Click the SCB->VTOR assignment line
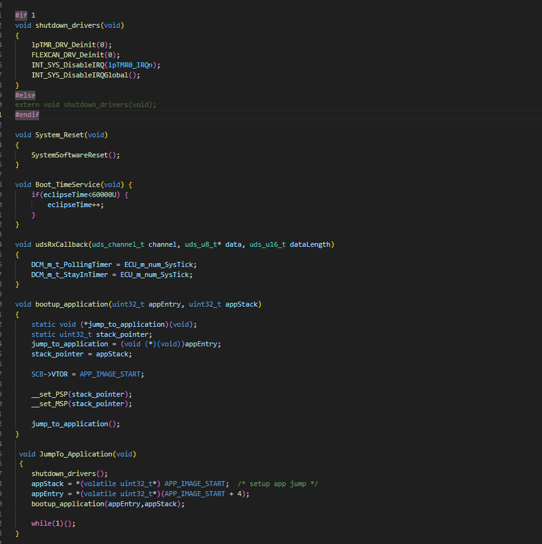542x544 pixels. [x=87, y=374]
